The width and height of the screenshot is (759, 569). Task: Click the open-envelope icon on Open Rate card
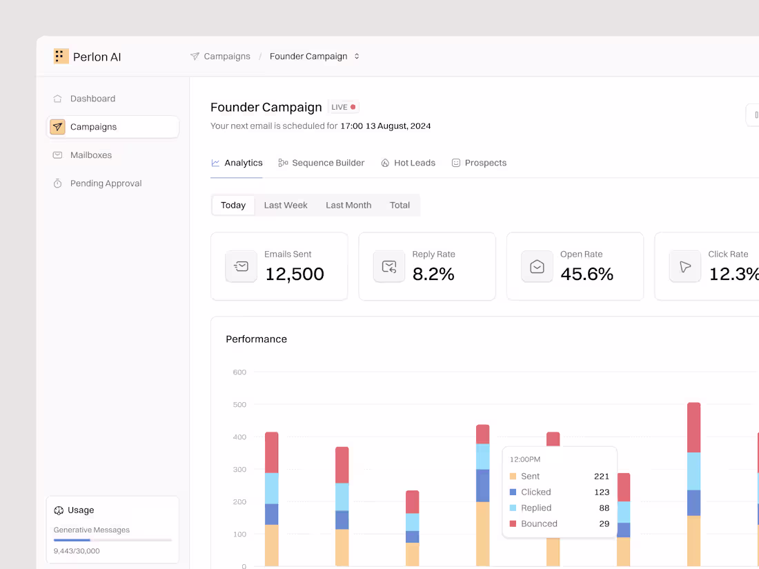click(x=537, y=266)
